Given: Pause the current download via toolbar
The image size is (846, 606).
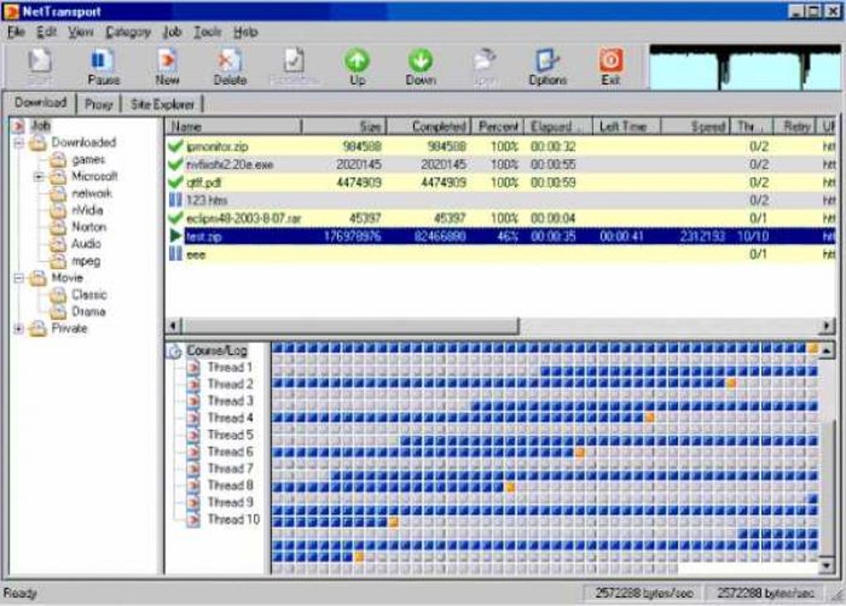Looking at the screenshot, I should point(103,66).
